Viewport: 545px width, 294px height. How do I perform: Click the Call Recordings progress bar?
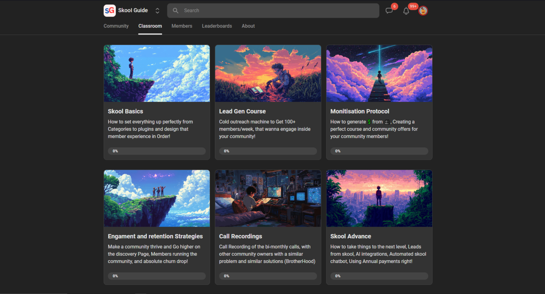pyautogui.click(x=268, y=276)
